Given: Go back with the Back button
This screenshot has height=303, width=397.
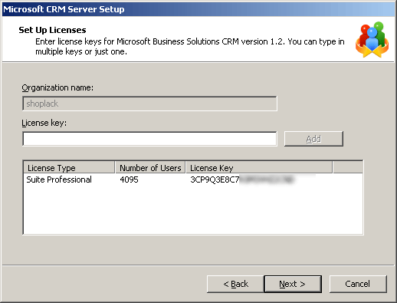Looking at the screenshot, I should tap(235, 284).
